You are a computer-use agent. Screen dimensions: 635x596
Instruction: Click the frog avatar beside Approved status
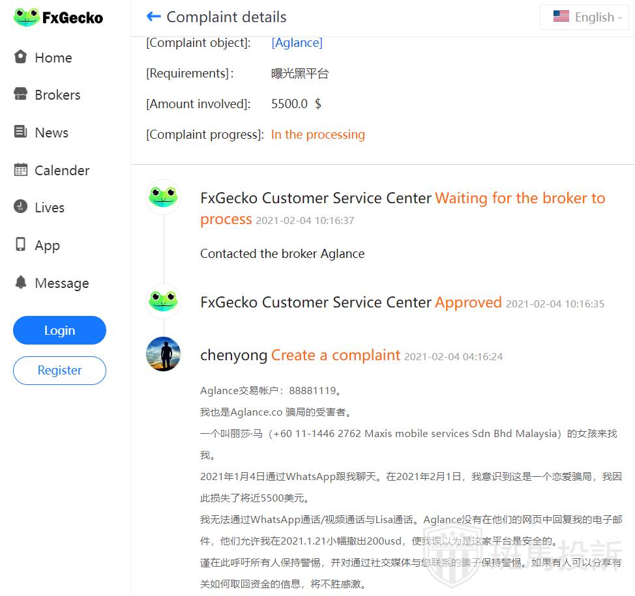163,301
